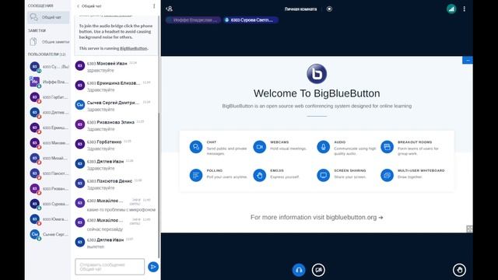Viewport: 498px width, 280px height.
Task: Toggle the users list panel icon
Action: tap(170, 9)
